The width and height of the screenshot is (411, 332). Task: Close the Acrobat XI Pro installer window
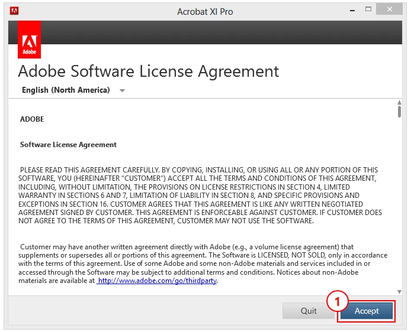389,9
